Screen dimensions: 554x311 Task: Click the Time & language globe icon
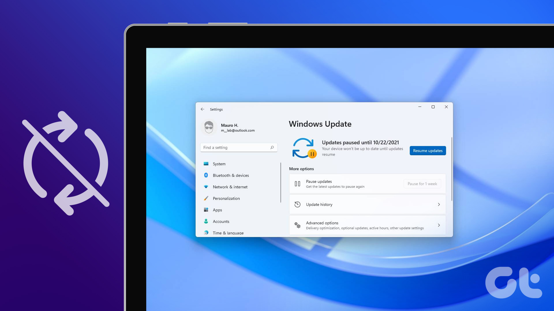click(x=206, y=232)
